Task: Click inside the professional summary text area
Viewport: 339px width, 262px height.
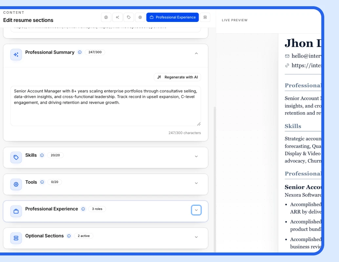Action: 105,105
